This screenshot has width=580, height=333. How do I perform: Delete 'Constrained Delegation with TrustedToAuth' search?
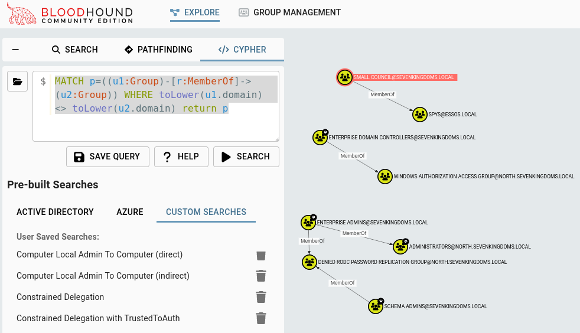[261, 318]
